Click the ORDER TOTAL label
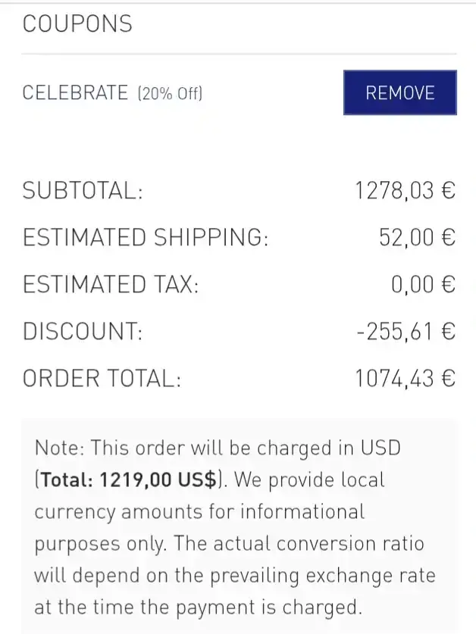The width and height of the screenshot is (476, 634). [x=102, y=379]
